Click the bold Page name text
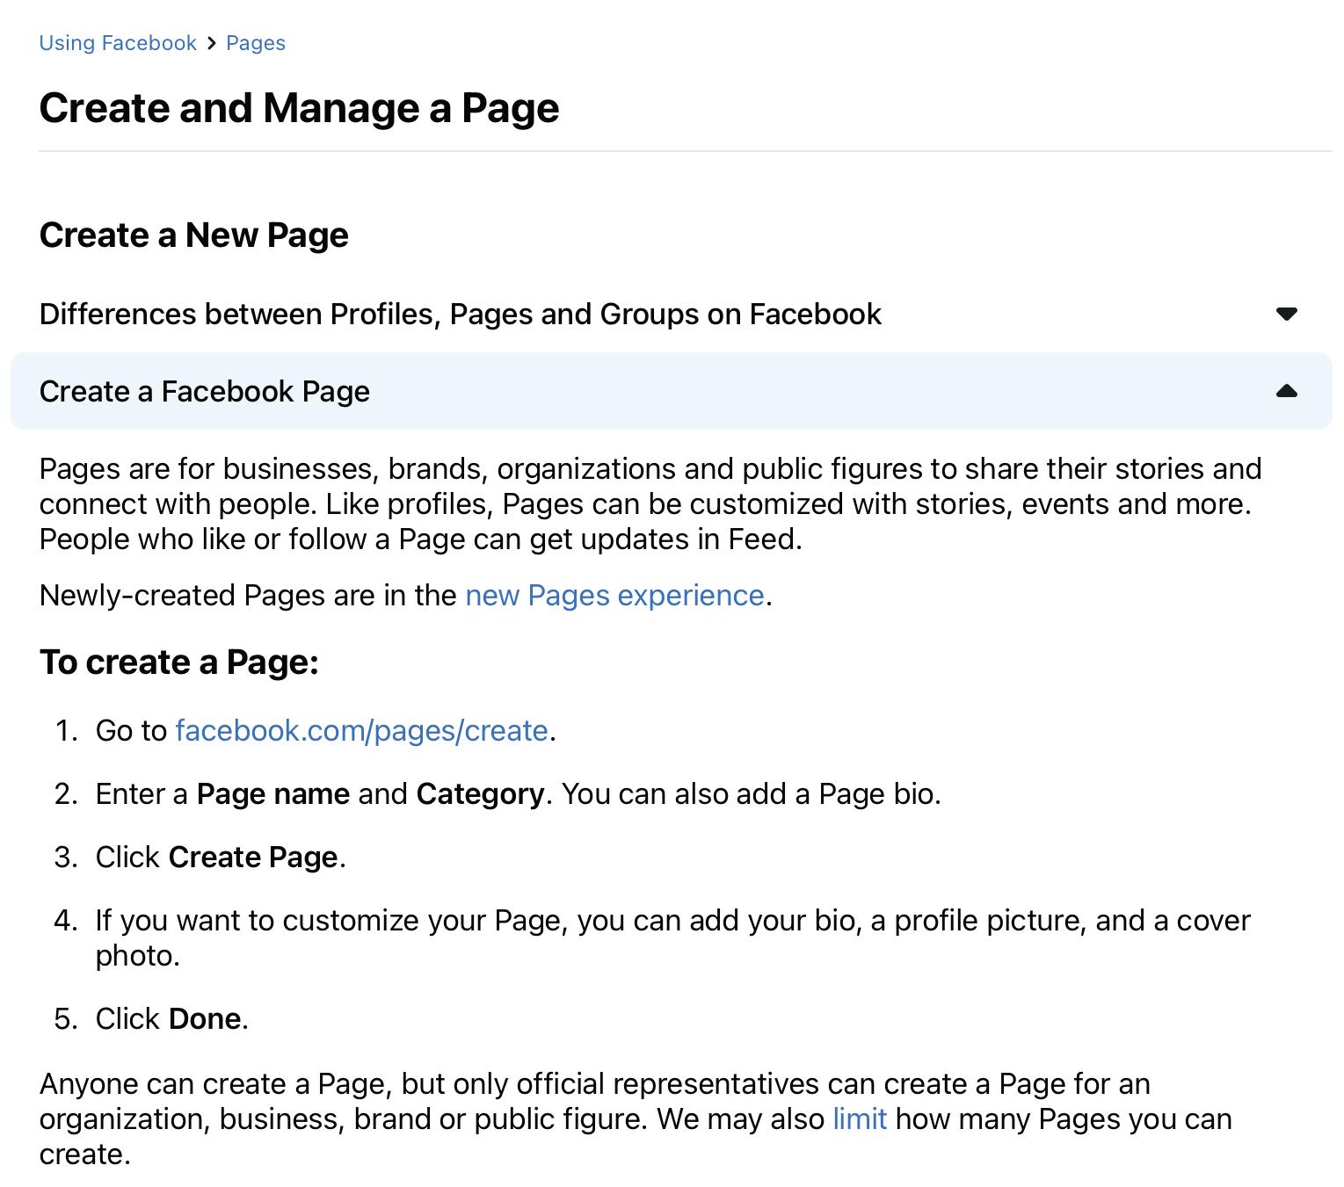The width and height of the screenshot is (1344, 1187). click(273, 793)
